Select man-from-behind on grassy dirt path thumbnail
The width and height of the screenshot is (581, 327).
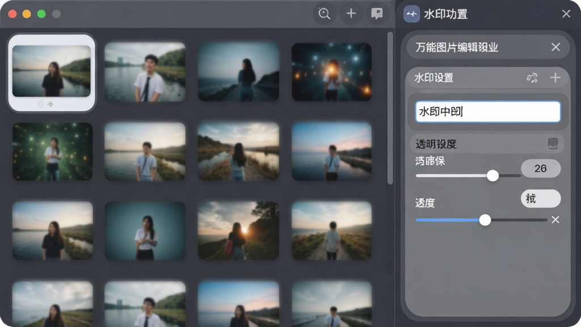coord(331,230)
